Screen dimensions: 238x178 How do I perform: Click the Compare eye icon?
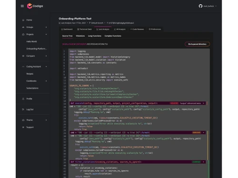click(x=23, y=56)
